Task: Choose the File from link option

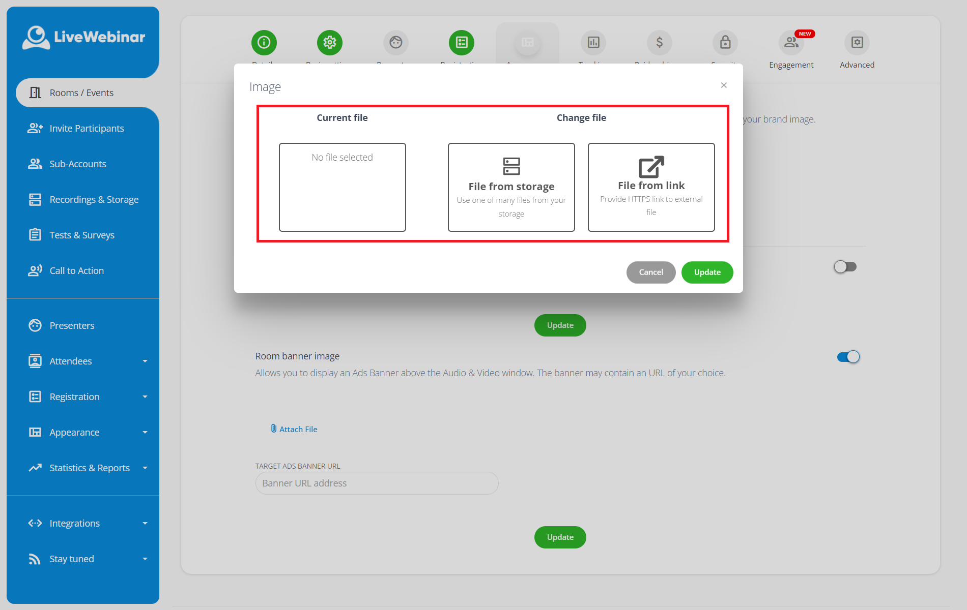Action: coord(651,187)
